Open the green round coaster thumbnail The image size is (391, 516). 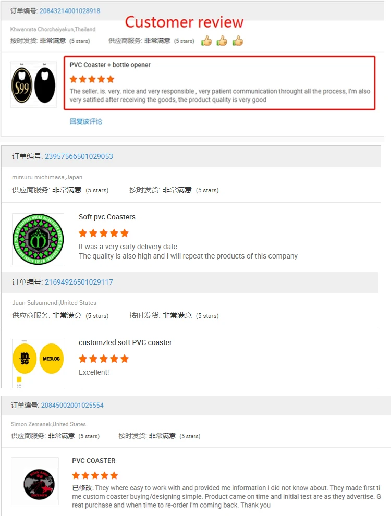click(x=38, y=239)
